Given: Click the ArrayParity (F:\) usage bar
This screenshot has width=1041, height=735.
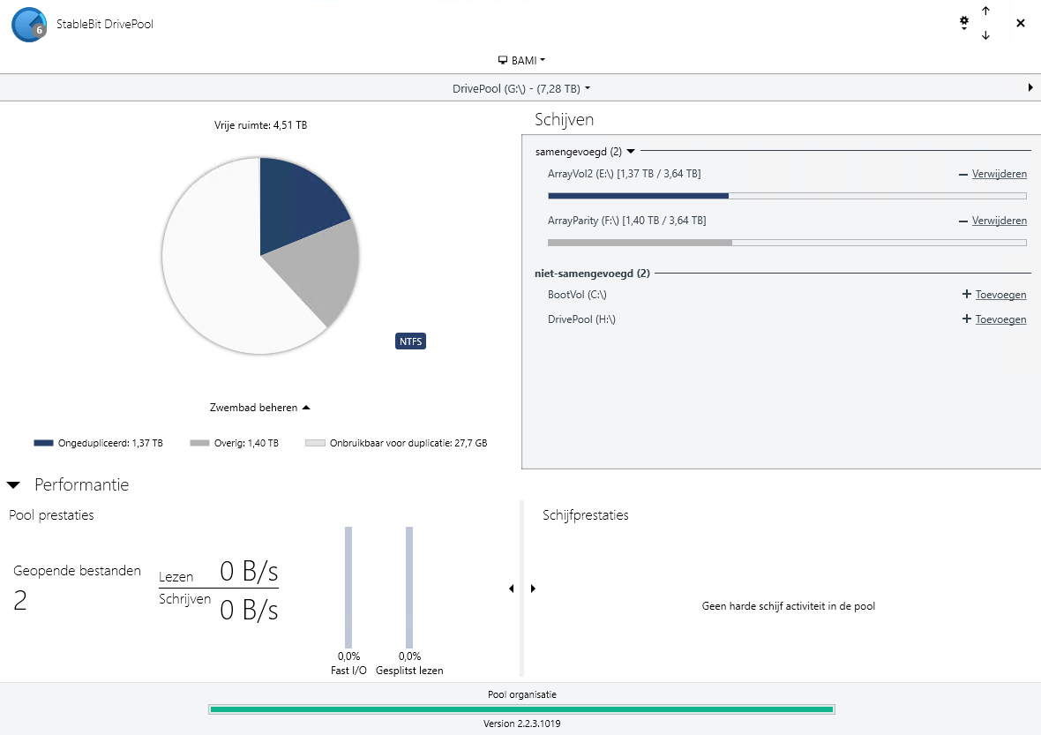Looking at the screenshot, I should pyautogui.click(x=787, y=243).
